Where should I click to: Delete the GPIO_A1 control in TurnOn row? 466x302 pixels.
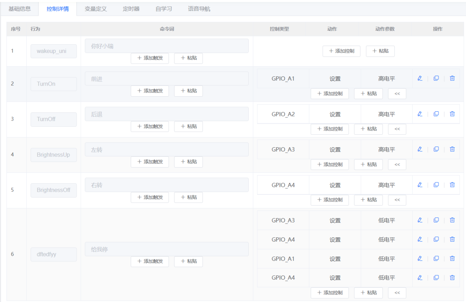[452, 78]
